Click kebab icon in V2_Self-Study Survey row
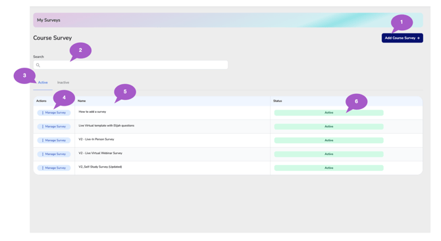Screen dimensions: 441x241 coord(43,167)
